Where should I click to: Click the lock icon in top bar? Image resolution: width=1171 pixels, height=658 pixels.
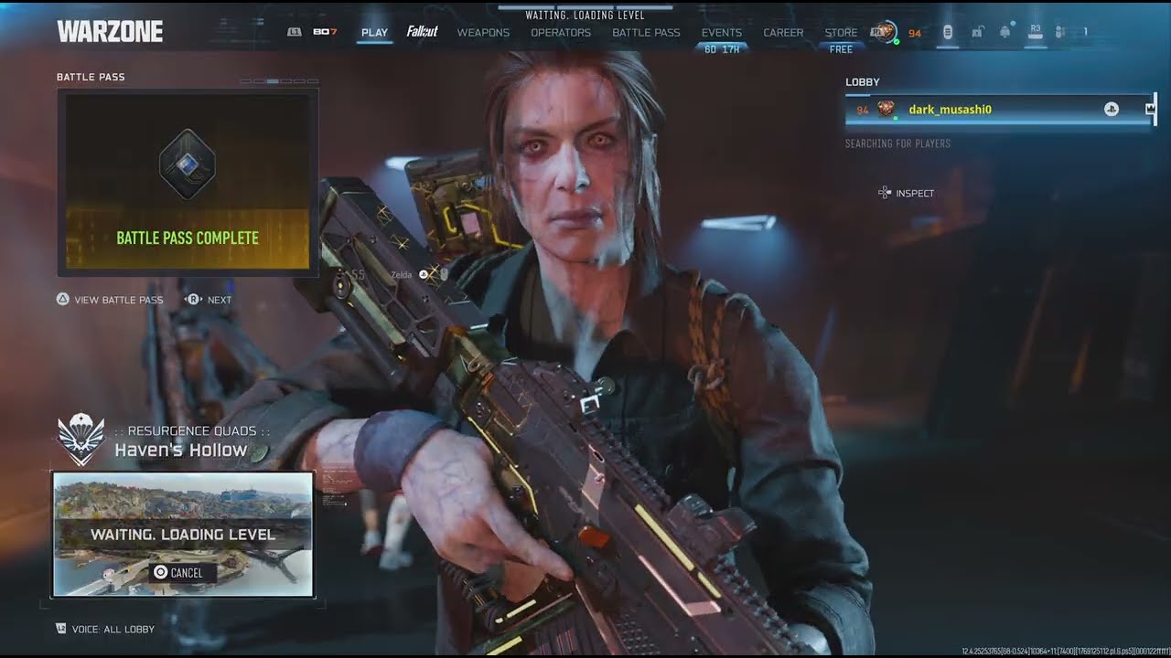coord(977,32)
